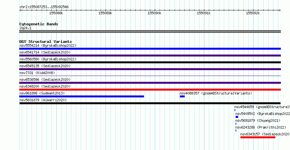Click the nsv6348200 (Sedlazeck2020) label
Image resolution: width=290 pixels, height=150 pixels.
point(45,86)
